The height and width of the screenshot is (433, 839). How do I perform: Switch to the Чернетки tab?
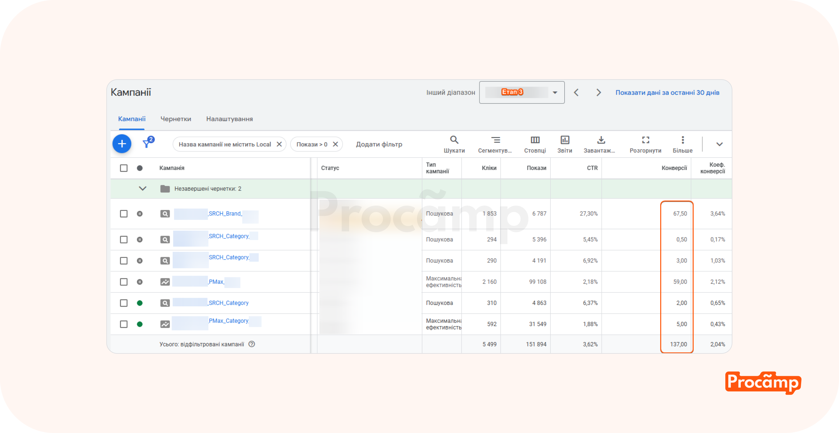tap(176, 119)
